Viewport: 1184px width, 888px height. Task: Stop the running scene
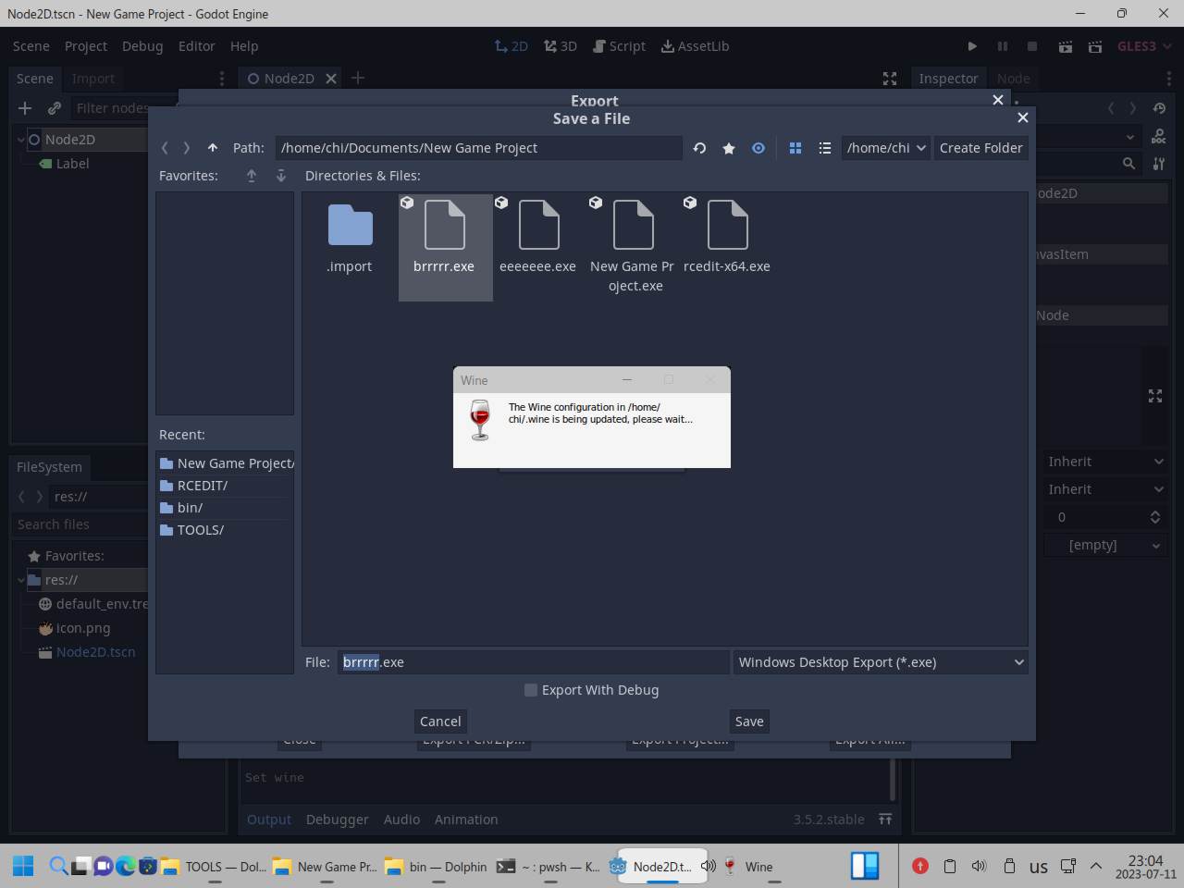pos(1032,46)
